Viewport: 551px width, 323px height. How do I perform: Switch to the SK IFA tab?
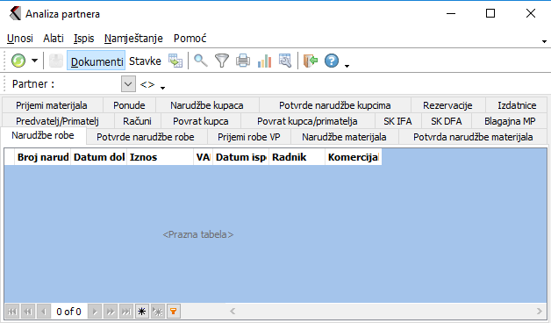pyautogui.click(x=397, y=121)
